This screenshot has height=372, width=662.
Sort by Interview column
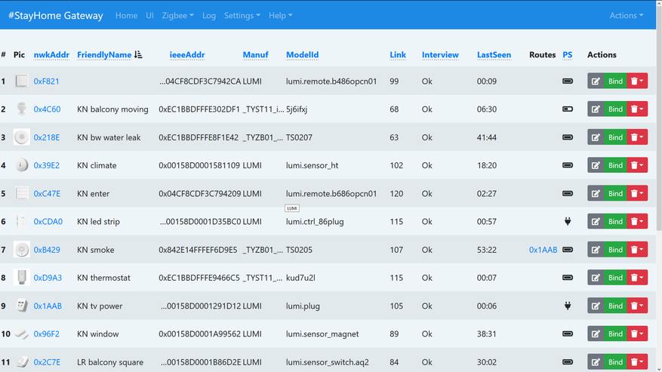coord(440,55)
